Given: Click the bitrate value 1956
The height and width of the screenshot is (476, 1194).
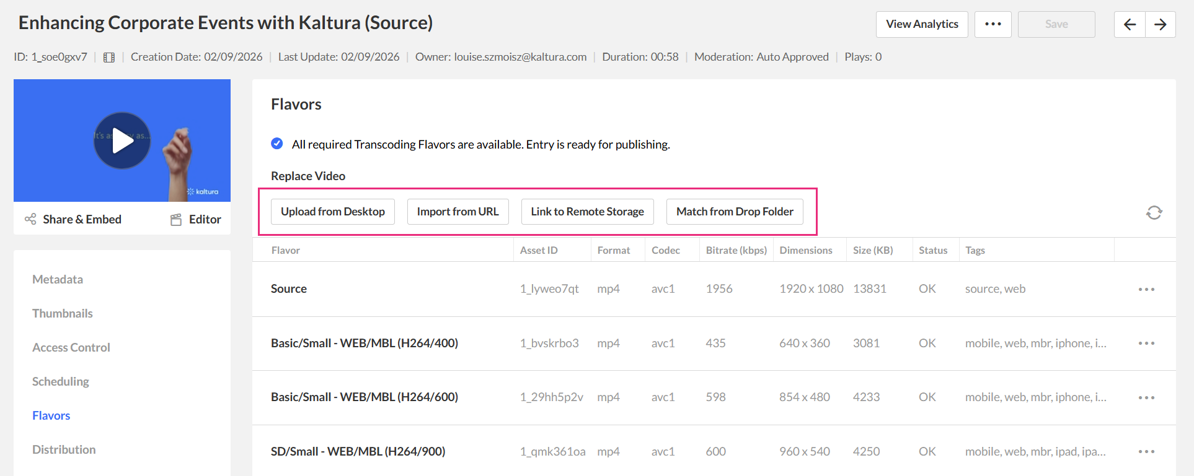Looking at the screenshot, I should click(719, 288).
